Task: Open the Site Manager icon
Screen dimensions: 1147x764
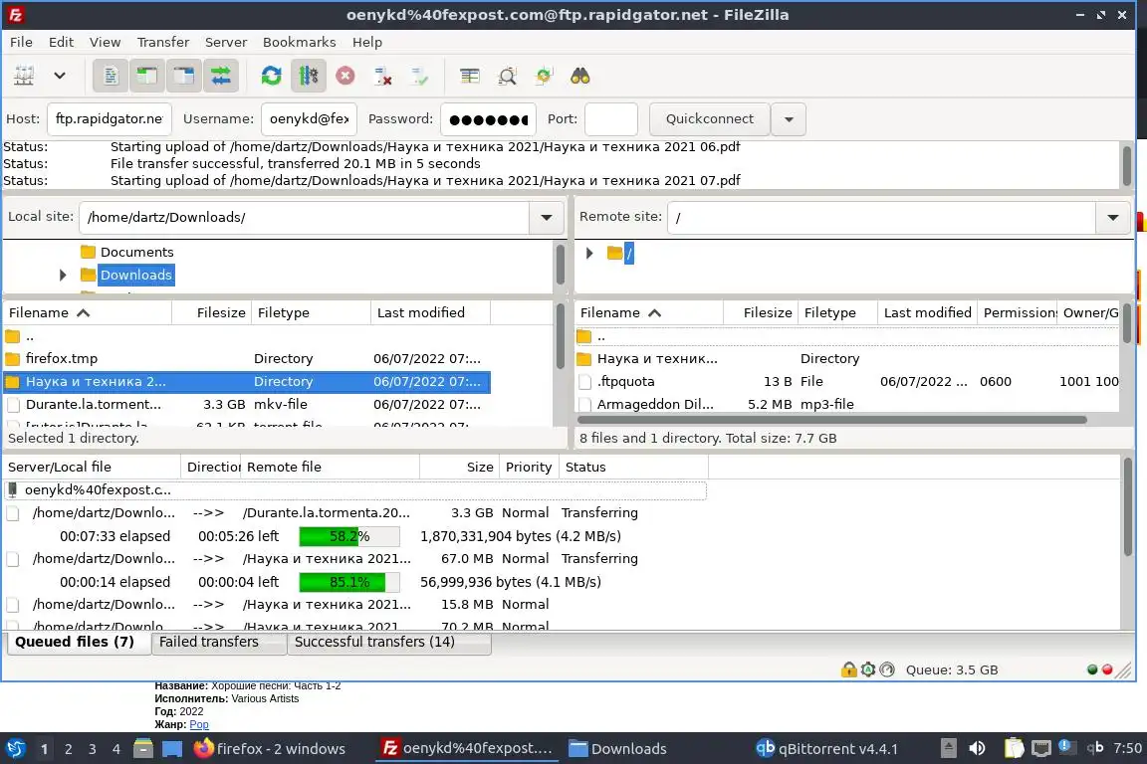Action: pos(24,76)
